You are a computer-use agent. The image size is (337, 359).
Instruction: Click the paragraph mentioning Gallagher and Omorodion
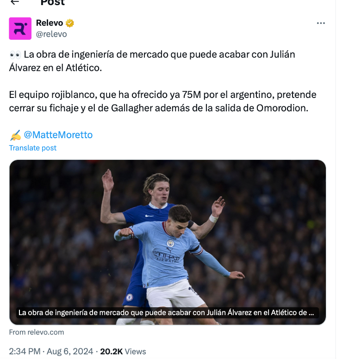pyautogui.click(x=162, y=102)
